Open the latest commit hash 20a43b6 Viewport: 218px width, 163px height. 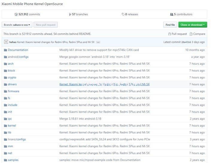point(186,42)
